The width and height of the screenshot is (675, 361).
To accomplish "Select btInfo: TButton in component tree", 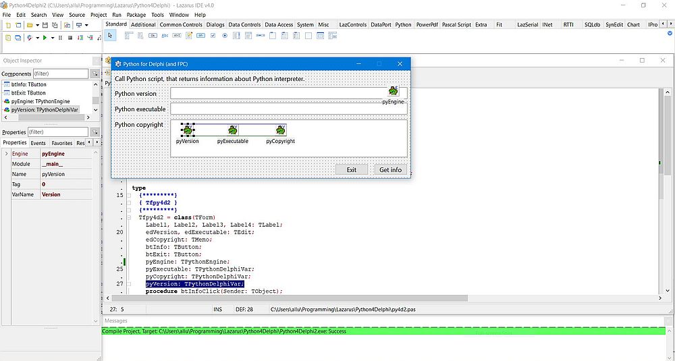I will [29, 84].
